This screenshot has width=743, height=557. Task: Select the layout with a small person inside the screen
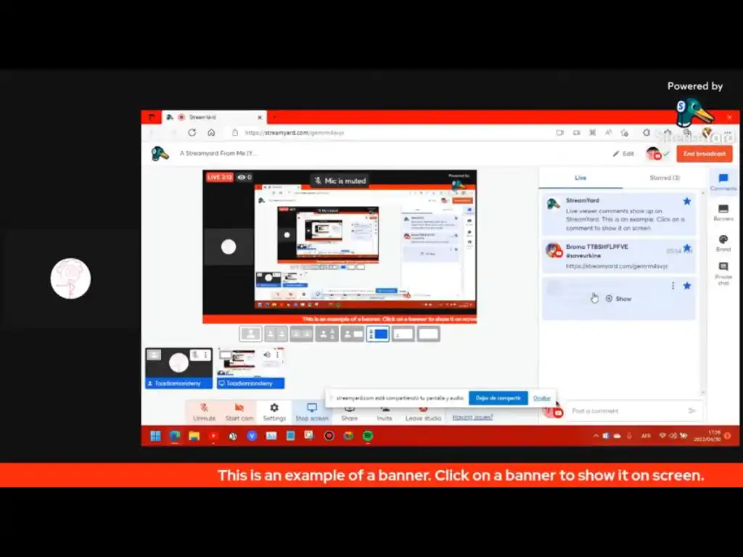[x=403, y=334]
